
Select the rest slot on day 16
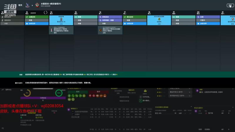[x=110, y=23]
